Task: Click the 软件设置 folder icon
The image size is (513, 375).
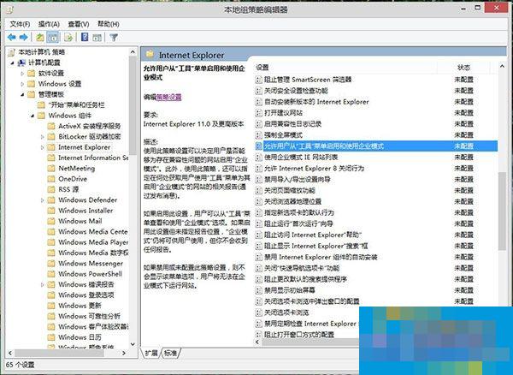Action: point(32,73)
